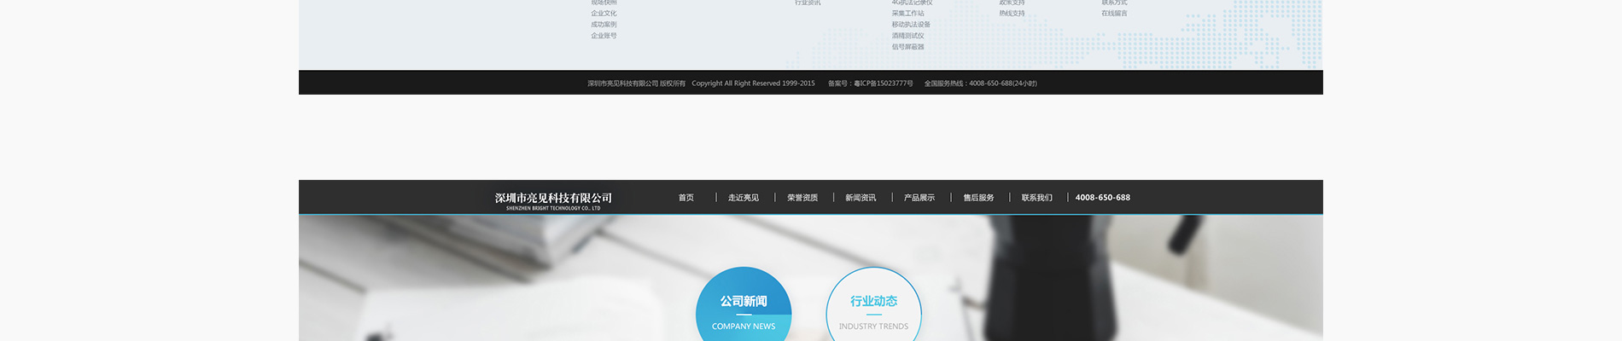The image size is (1622, 341).
Task: Click the 4008-650-688 phone number in nav
Action: [x=1103, y=198]
